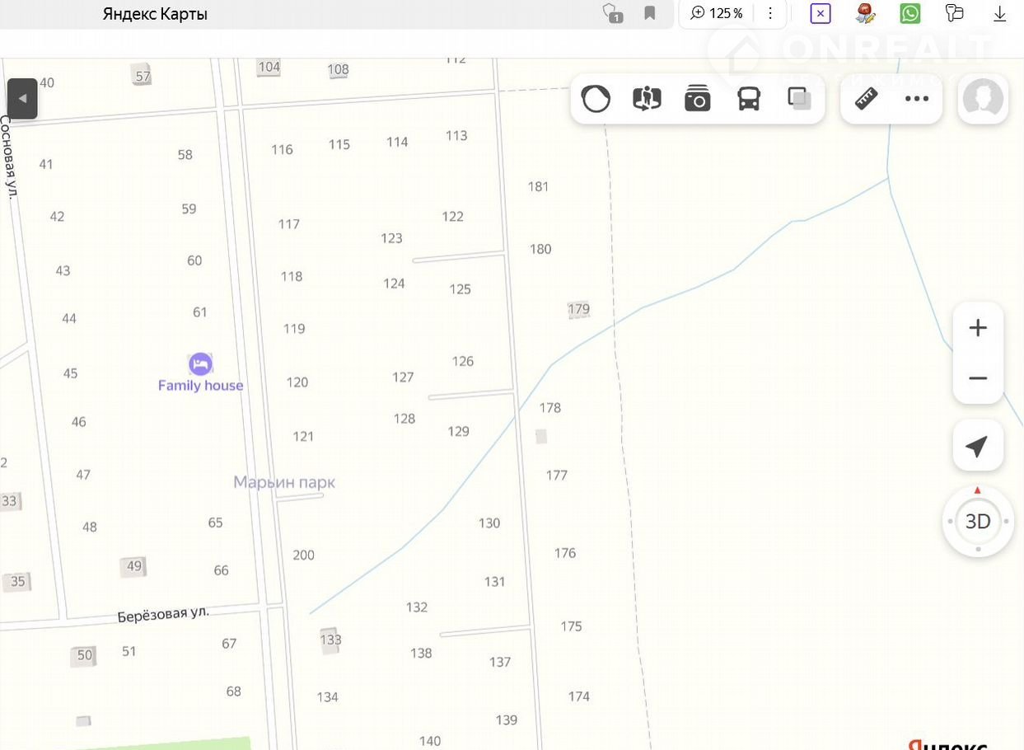Zoom in with plus button
1024x750 pixels.
click(x=978, y=328)
